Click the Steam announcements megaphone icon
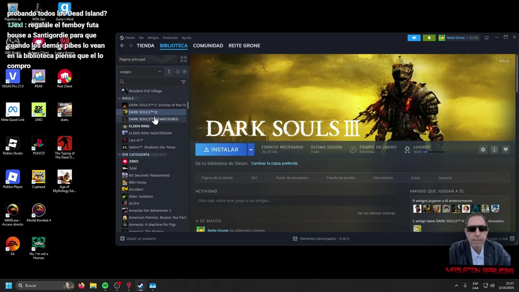The height and width of the screenshot is (292, 519). click(414, 38)
